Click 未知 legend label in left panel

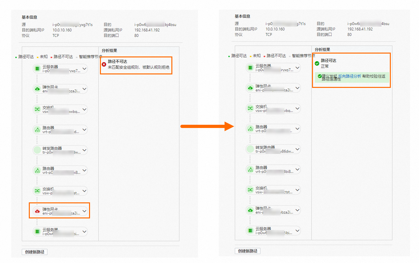tap(44, 57)
